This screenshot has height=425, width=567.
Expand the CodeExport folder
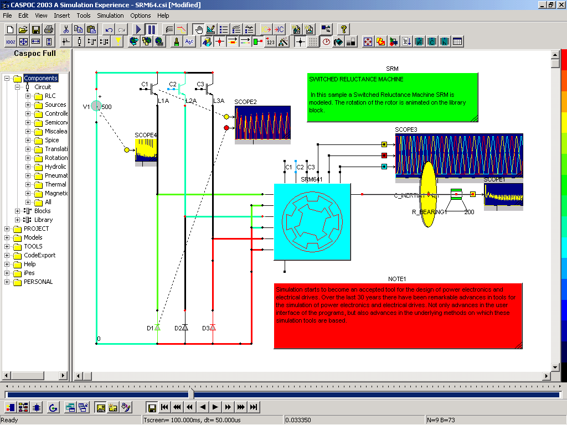pos(7,255)
